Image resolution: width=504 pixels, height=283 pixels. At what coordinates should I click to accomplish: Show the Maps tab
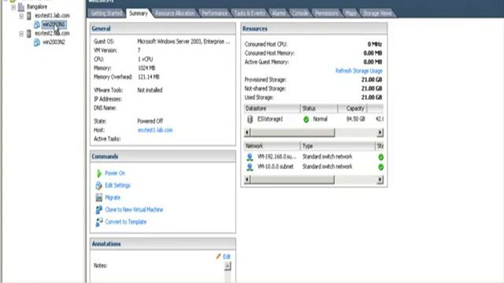[350, 13]
